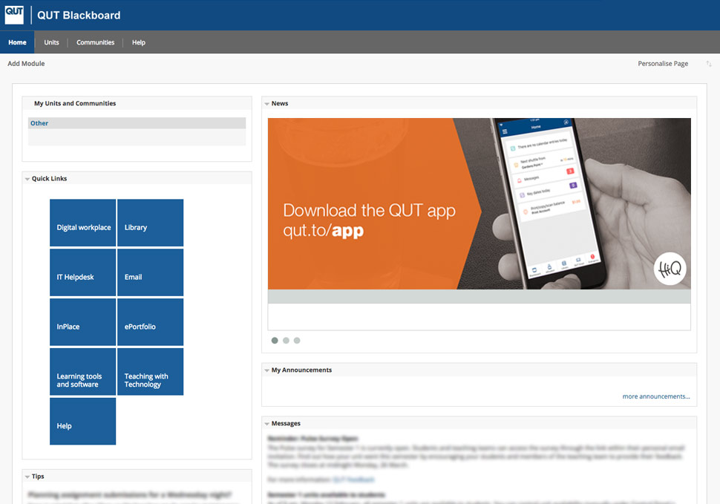The height and width of the screenshot is (504, 720).
Task: Collapse the News section
Action: 266,103
